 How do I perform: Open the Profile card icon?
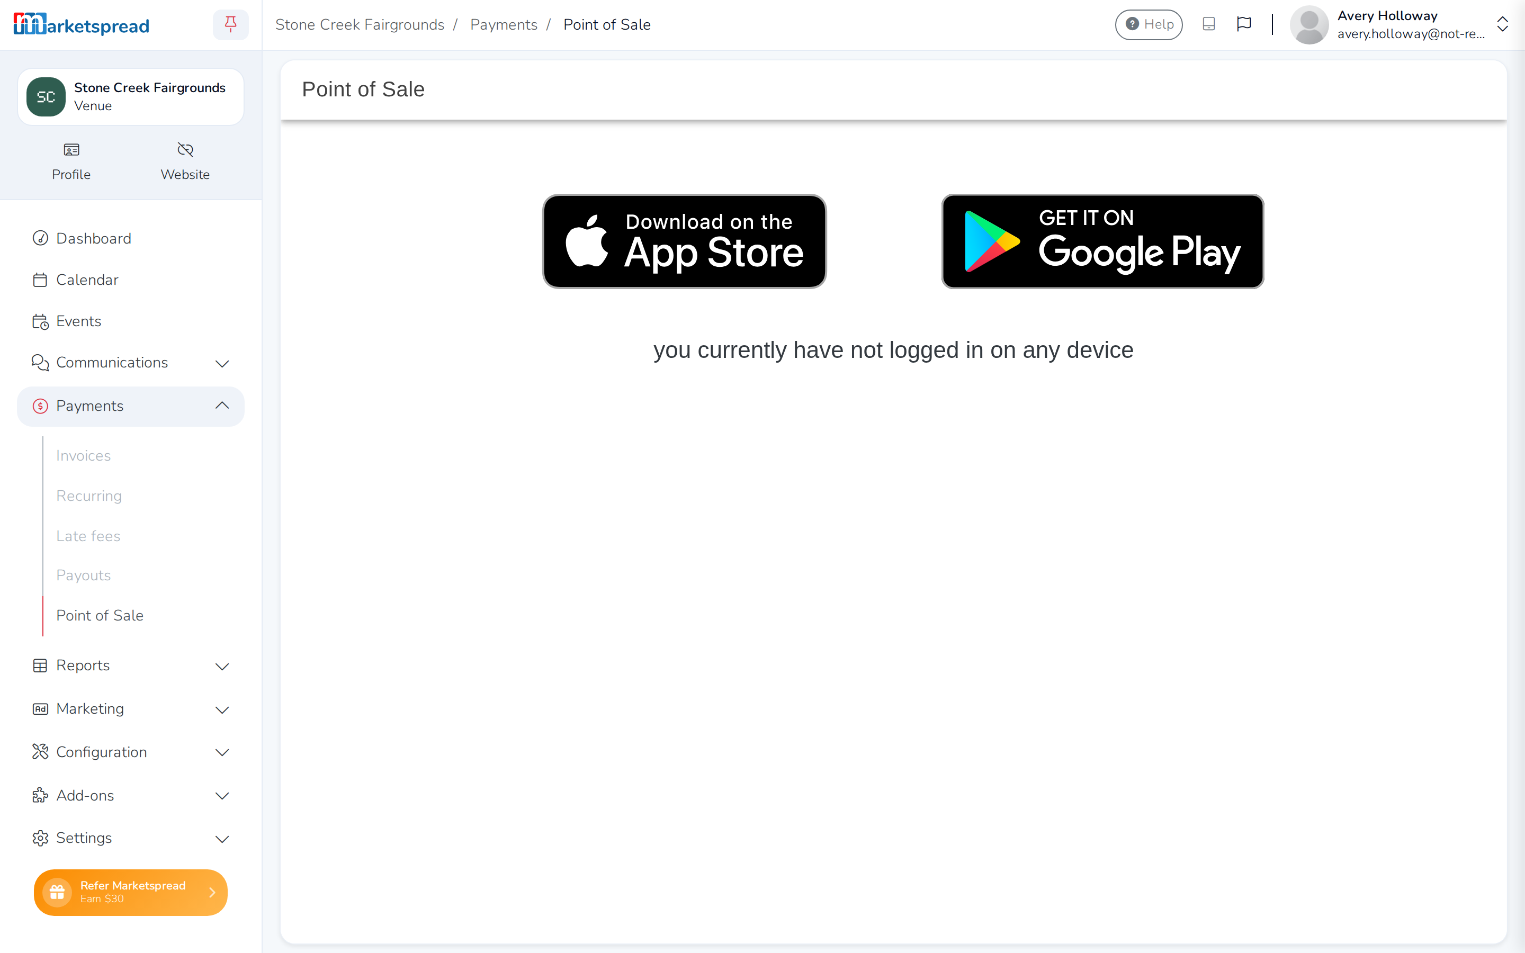click(x=71, y=149)
